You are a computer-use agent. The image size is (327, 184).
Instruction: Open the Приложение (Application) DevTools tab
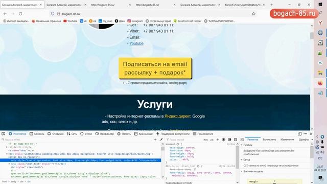click(x=203, y=134)
